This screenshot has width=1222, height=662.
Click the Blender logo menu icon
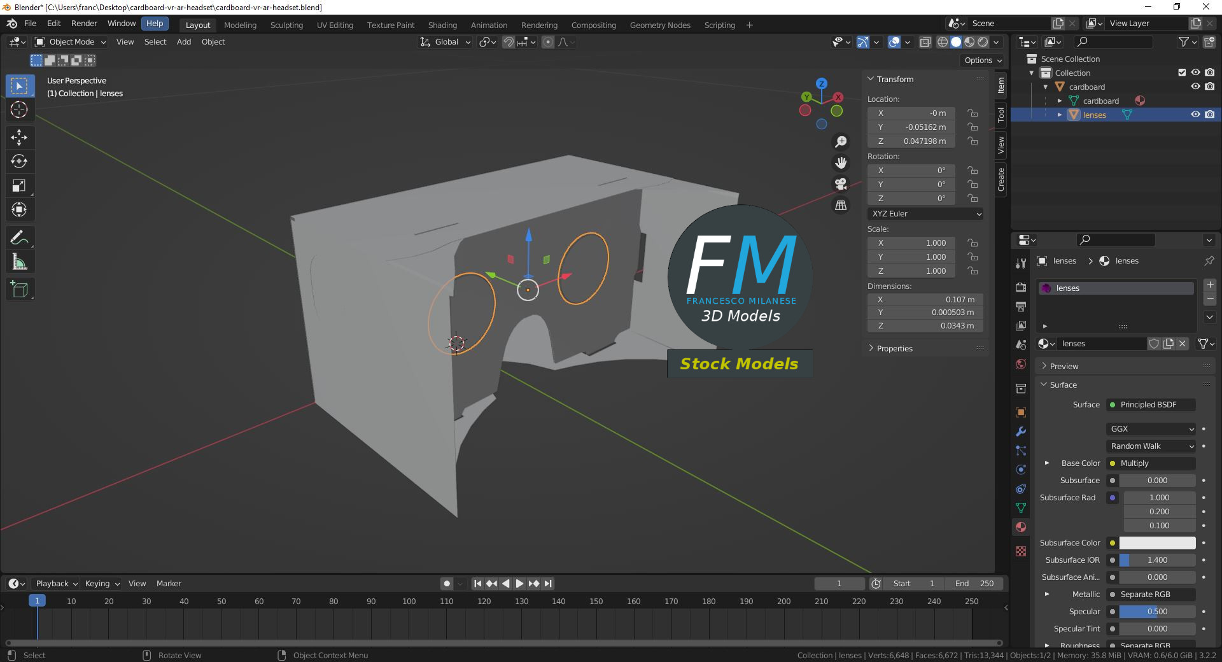tap(11, 24)
